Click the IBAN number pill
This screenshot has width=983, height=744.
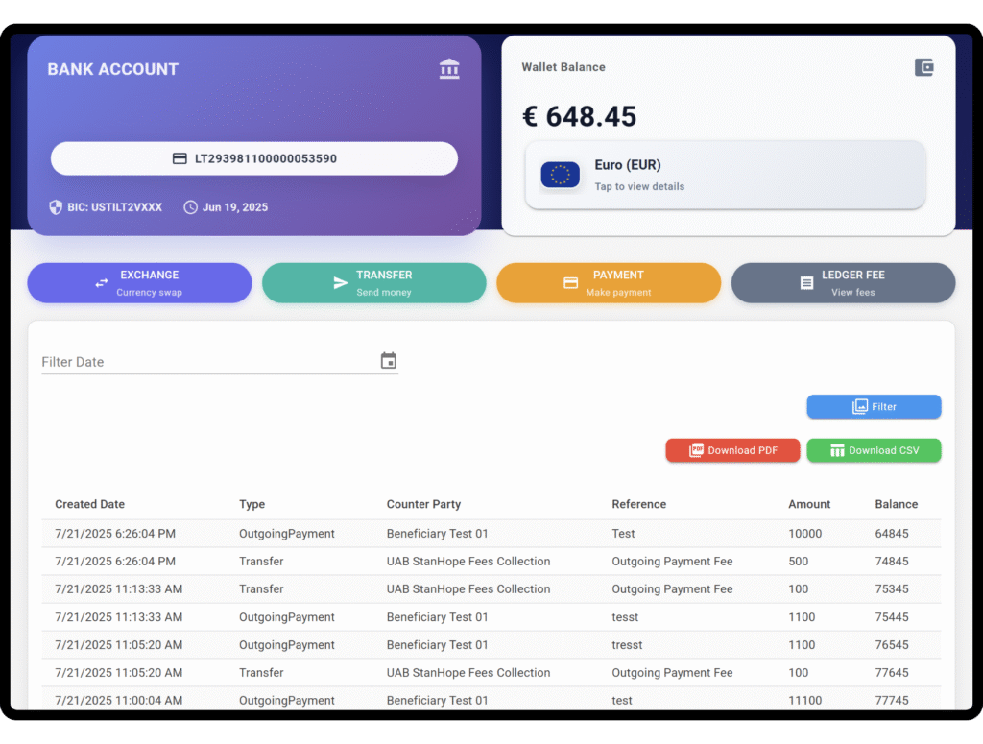254,158
